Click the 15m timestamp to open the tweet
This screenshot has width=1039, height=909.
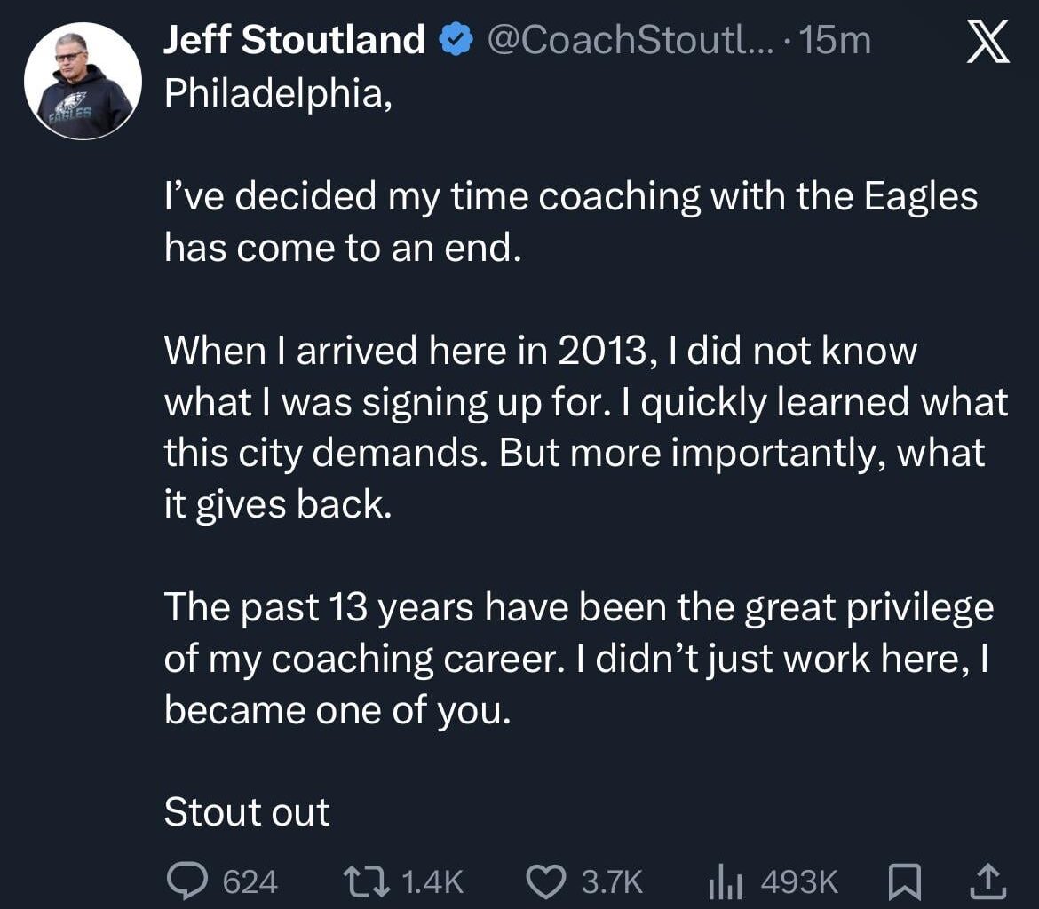(x=836, y=37)
